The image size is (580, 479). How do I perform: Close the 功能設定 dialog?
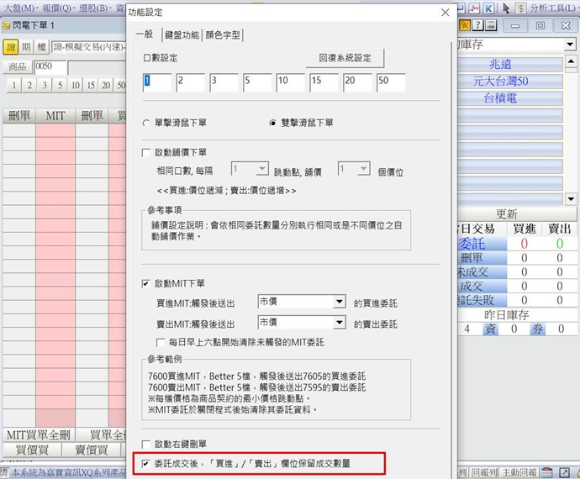[445, 13]
